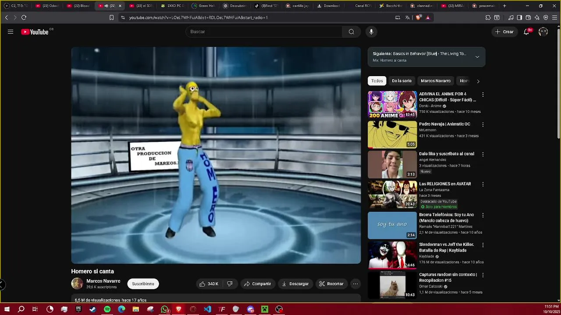
Task: Switch to the Bocchi the browser tab
Action: pyautogui.click(x=391, y=6)
